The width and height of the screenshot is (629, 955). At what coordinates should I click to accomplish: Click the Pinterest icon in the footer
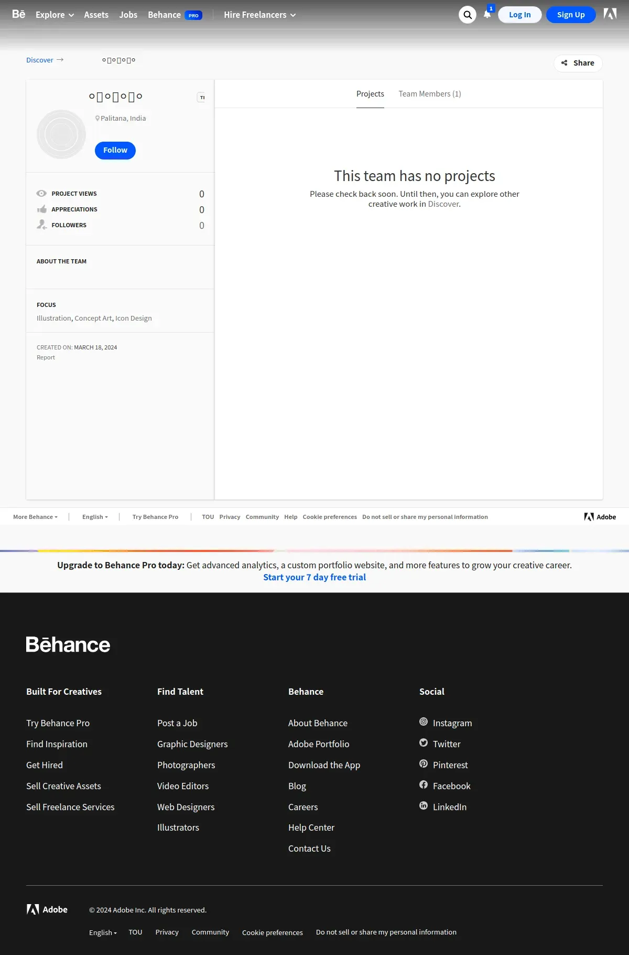point(424,764)
